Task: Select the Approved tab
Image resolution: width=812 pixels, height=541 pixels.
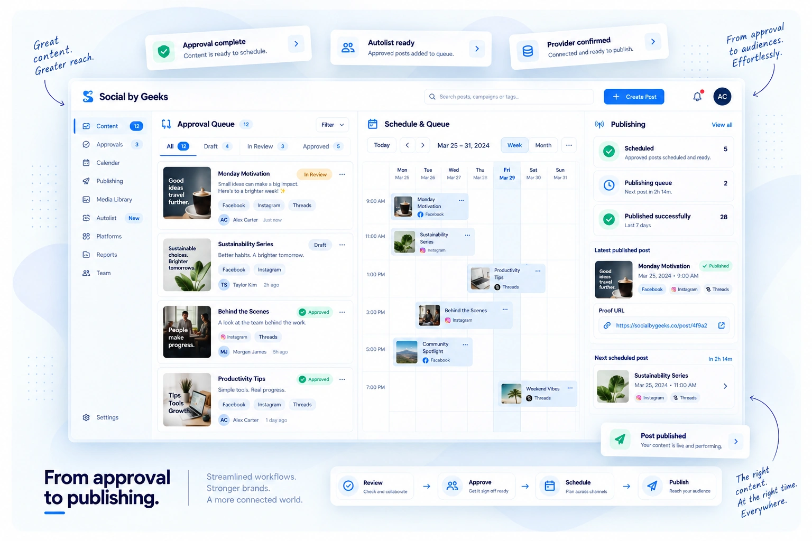Action: (x=322, y=146)
